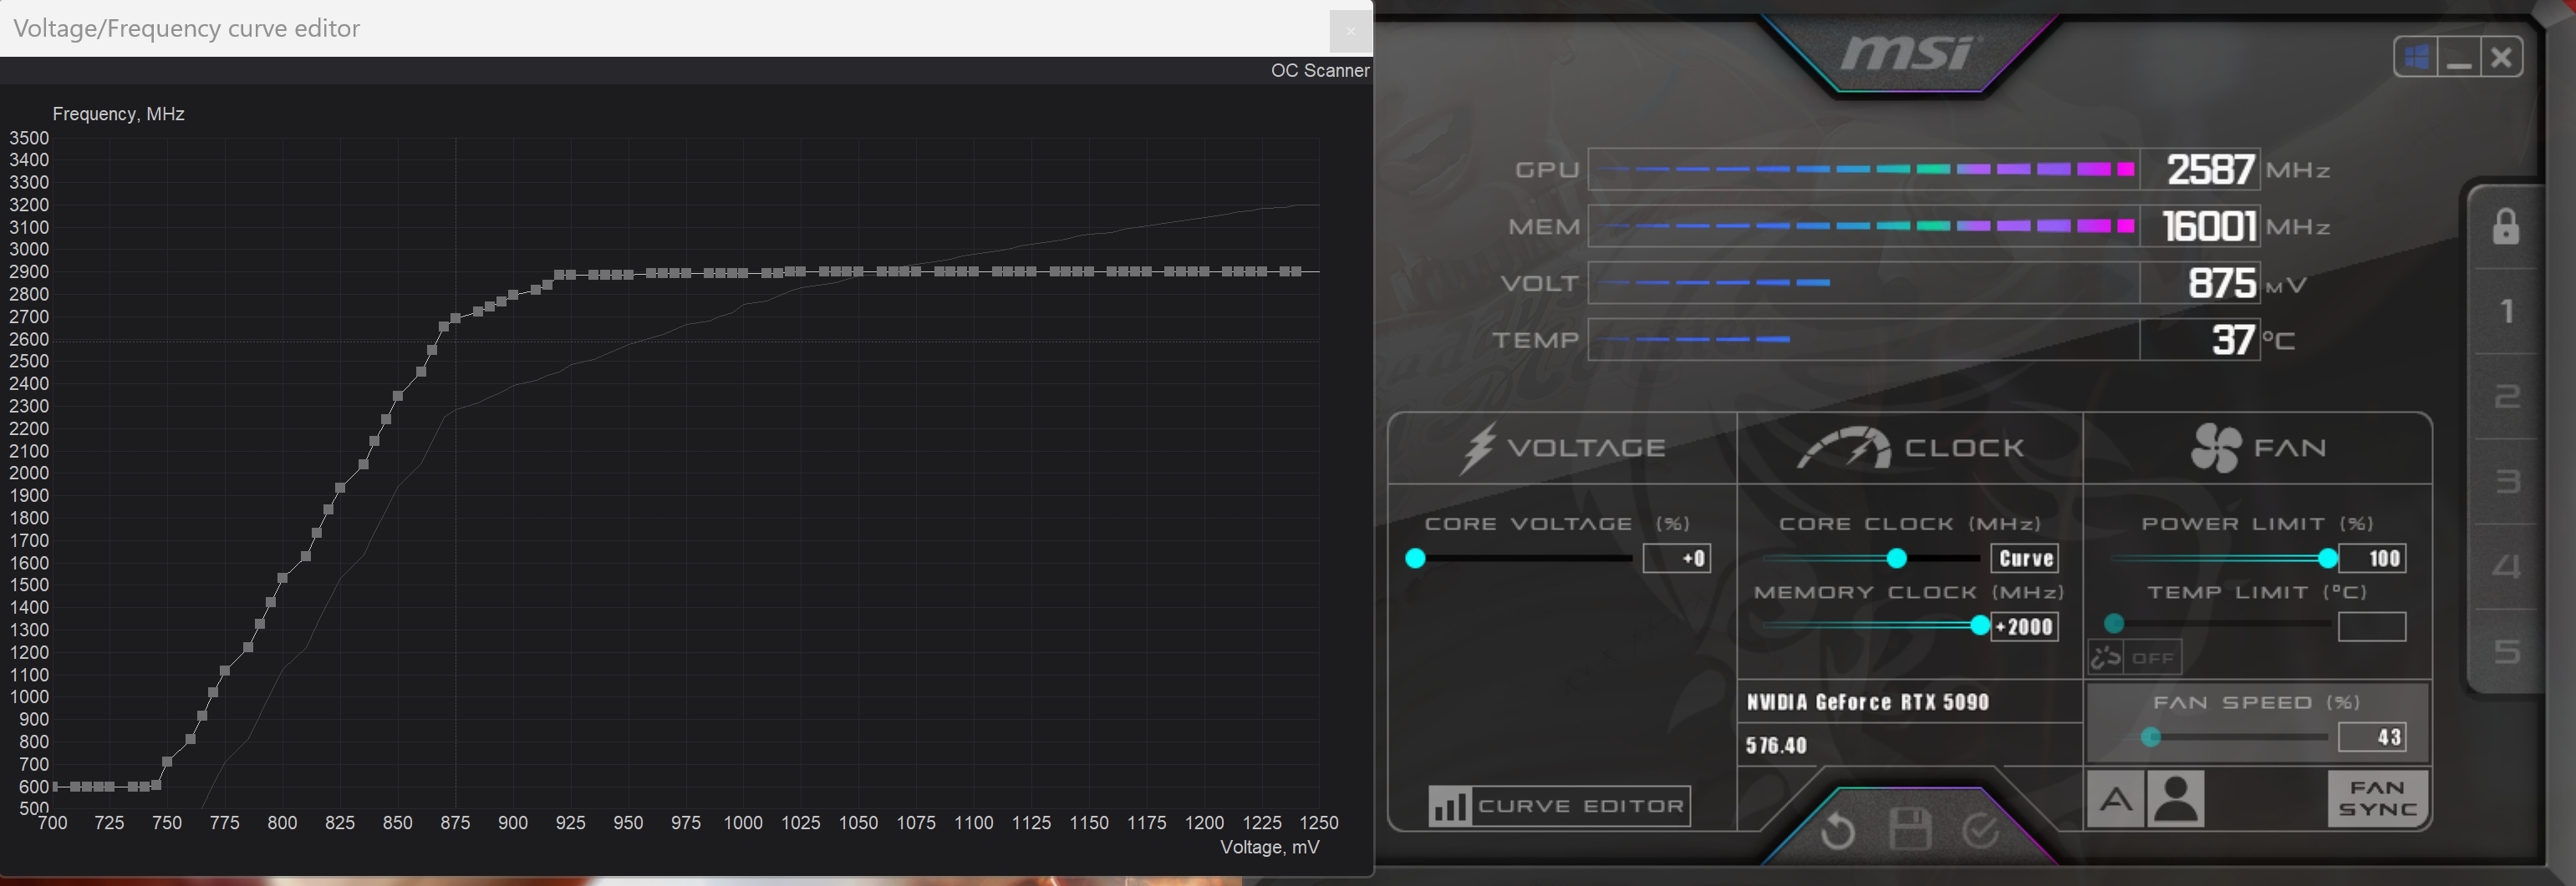The image size is (2576, 886).
Task: Select profile slot 2
Action: (2507, 397)
